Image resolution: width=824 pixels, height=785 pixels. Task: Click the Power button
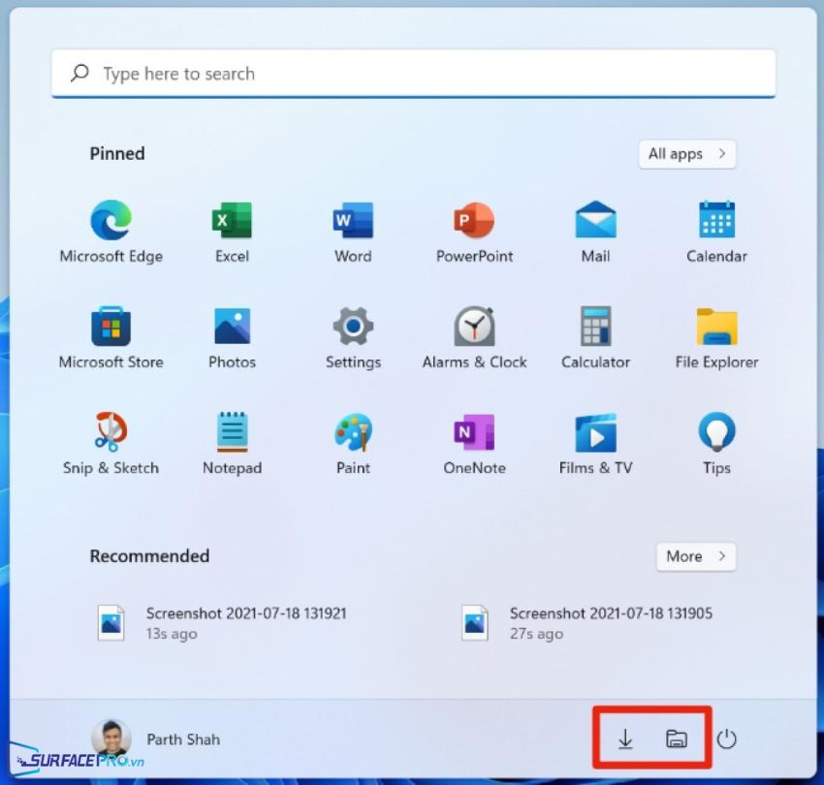(726, 738)
